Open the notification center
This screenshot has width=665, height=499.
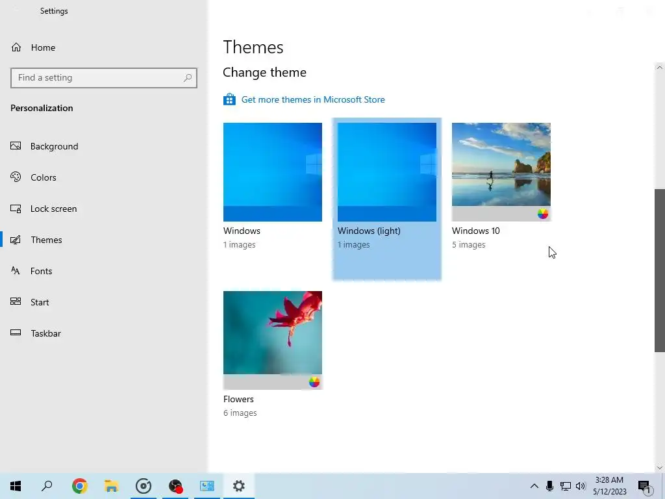coord(645,486)
